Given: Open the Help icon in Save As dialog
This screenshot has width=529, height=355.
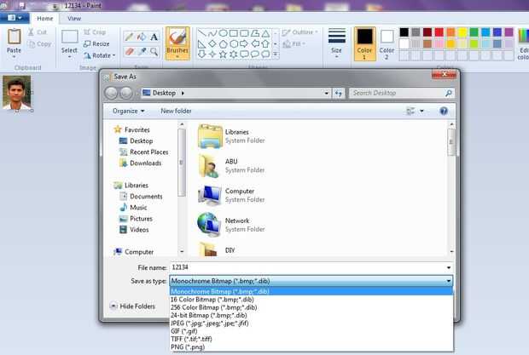Looking at the screenshot, I should [444, 111].
